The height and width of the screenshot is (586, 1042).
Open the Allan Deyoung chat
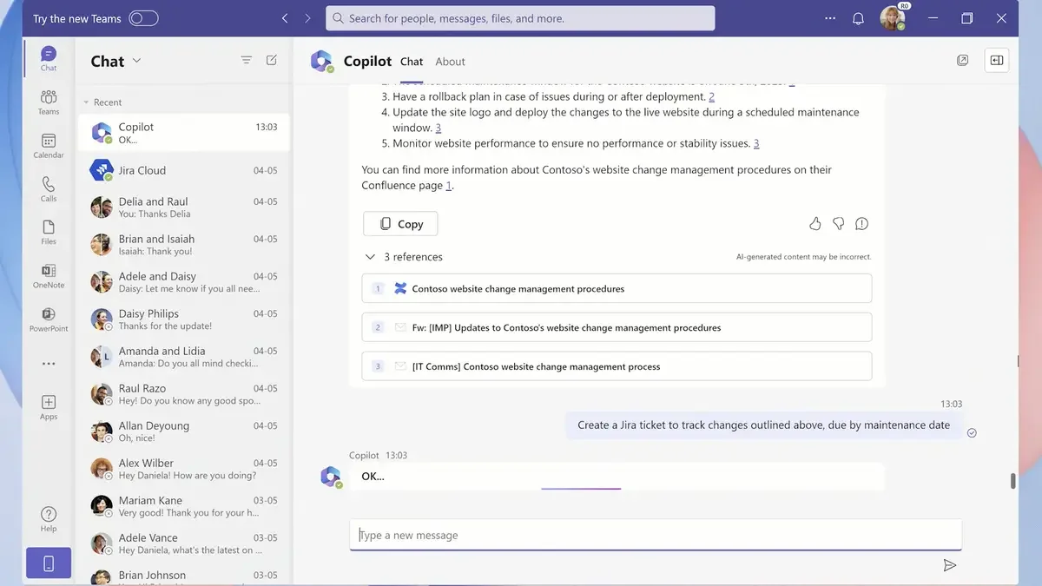coord(184,431)
